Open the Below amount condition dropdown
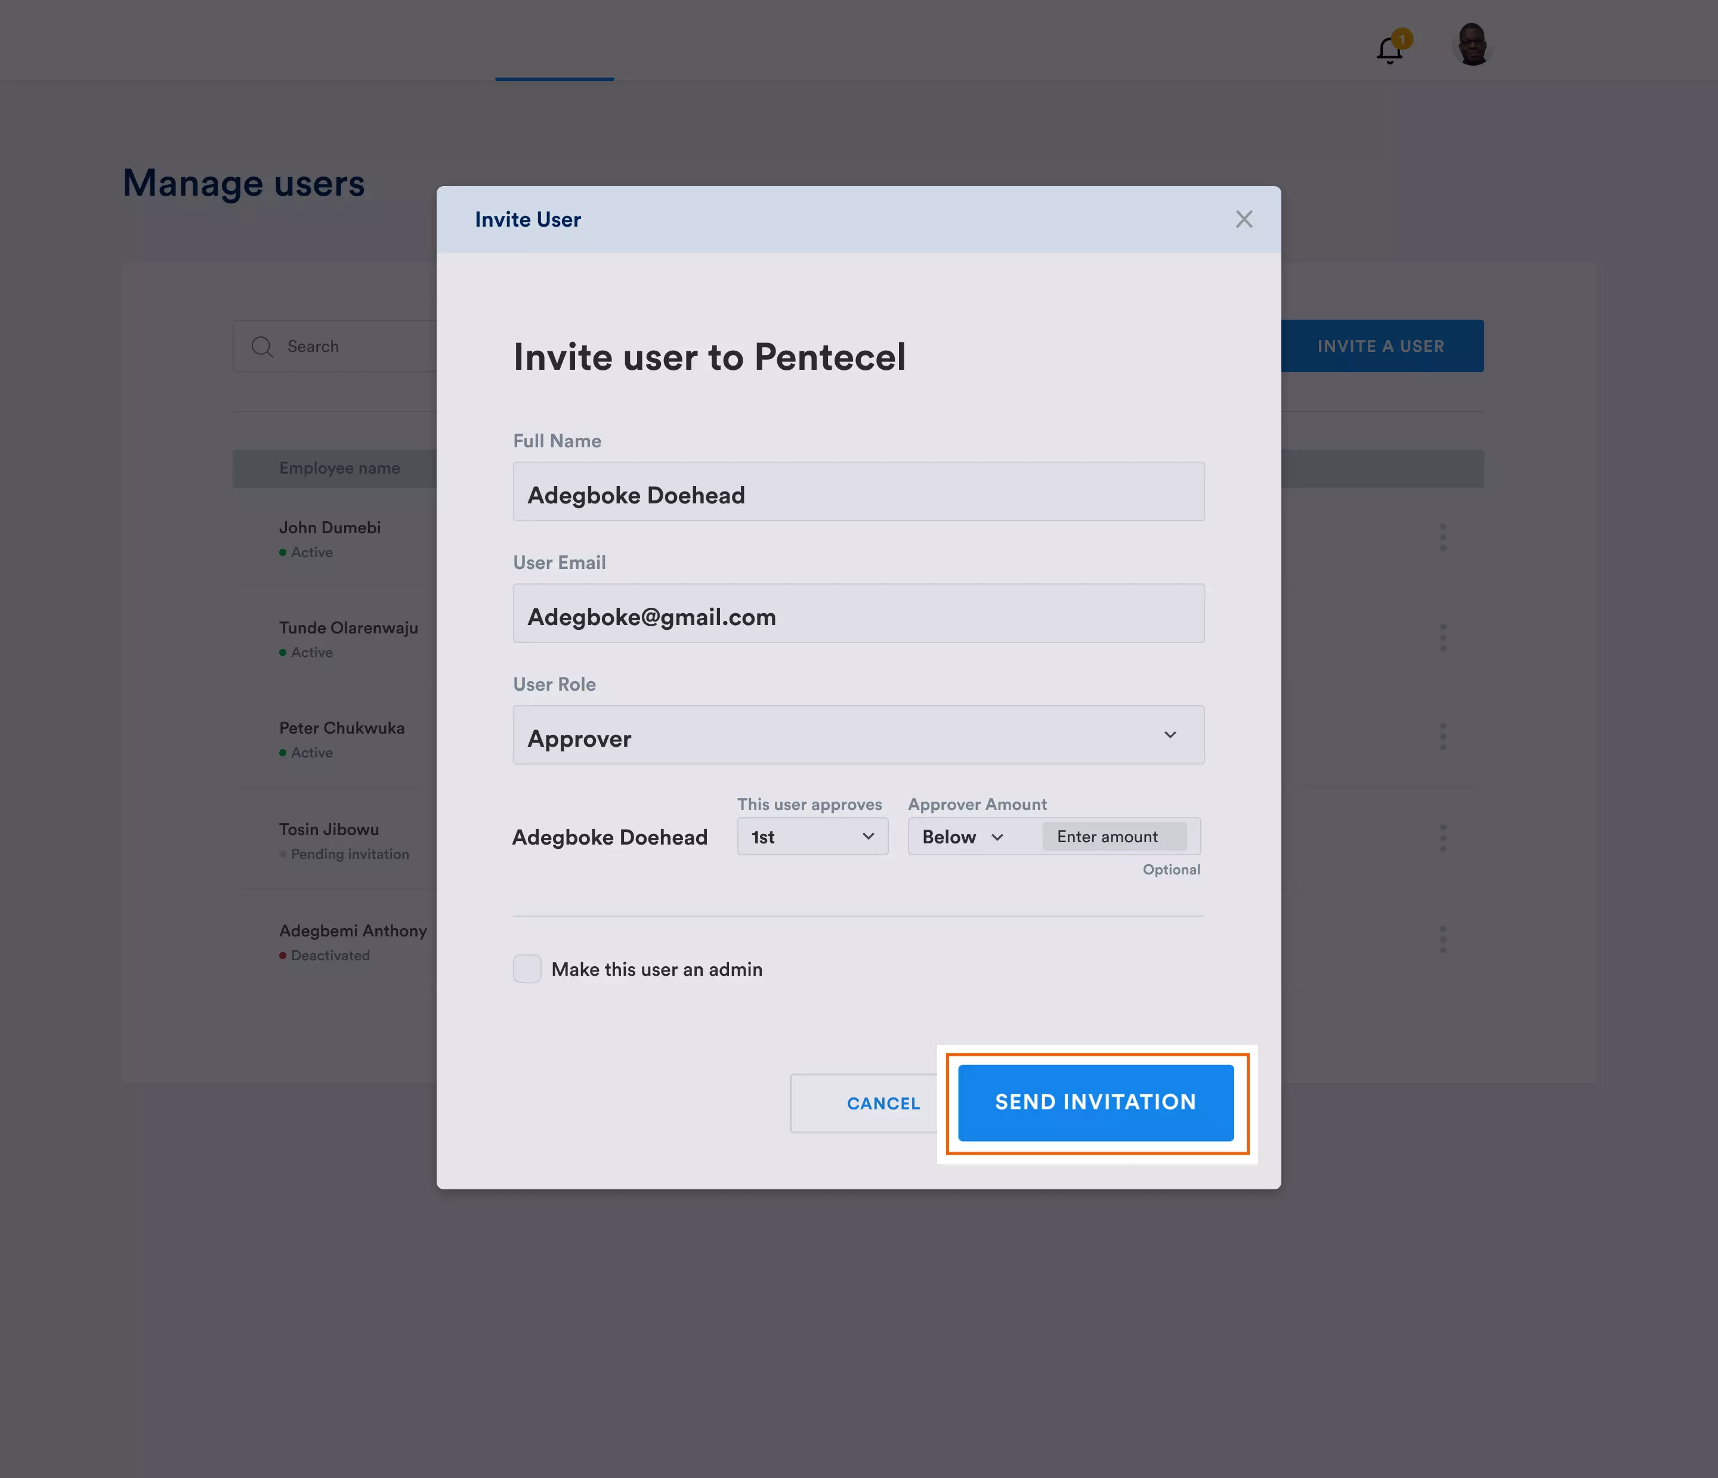The width and height of the screenshot is (1718, 1478). pos(963,837)
